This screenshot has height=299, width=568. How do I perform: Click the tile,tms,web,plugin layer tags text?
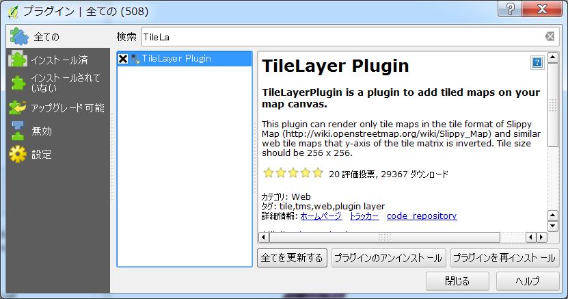coord(332,206)
